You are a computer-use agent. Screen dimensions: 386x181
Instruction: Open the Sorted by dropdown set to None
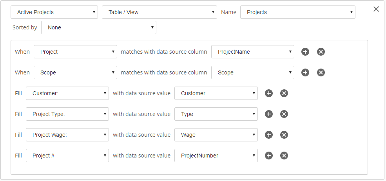[x=98, y=27]
